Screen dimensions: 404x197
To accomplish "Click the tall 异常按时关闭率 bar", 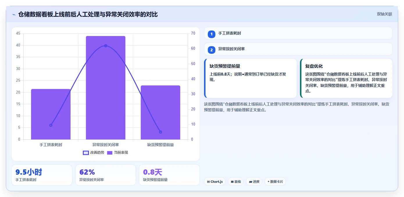I will pos(106,88).
